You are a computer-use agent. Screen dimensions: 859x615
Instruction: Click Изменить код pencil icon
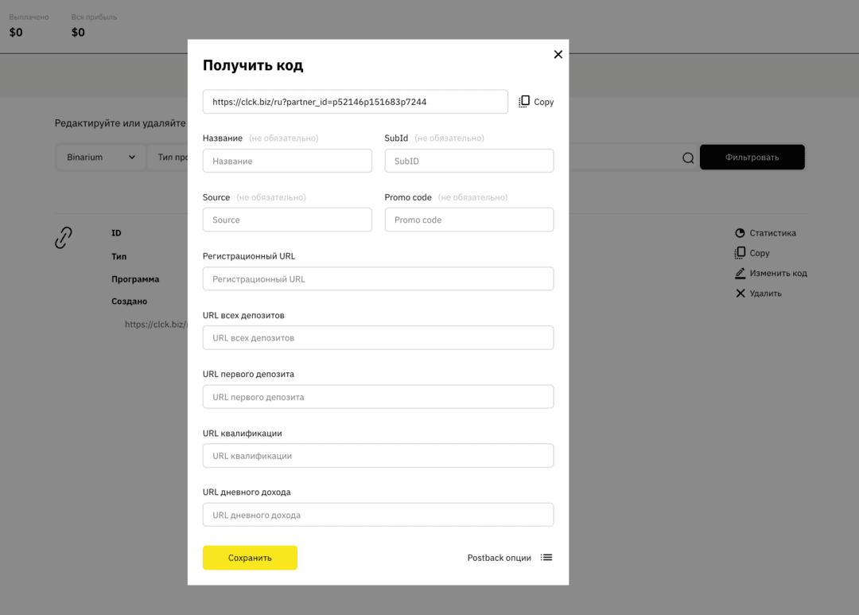[740, 273]
